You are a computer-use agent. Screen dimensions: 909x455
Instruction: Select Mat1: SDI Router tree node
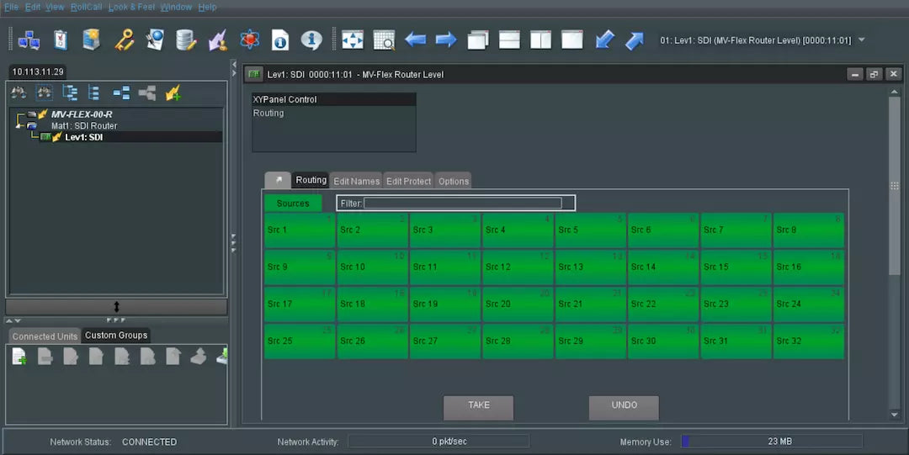point(84,126)
